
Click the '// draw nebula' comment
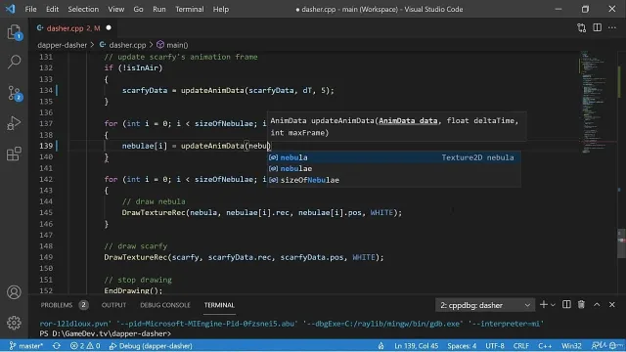[154, 201]
